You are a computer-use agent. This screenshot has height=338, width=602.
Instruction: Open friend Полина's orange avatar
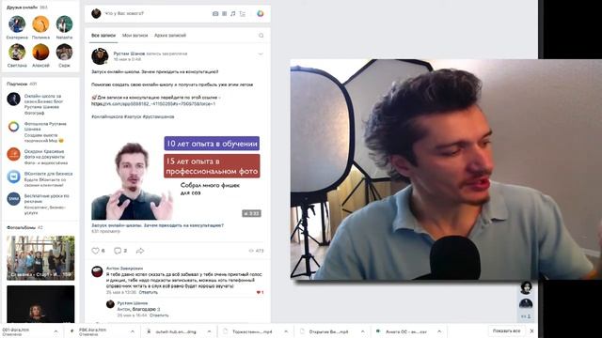tap(40, 23)
